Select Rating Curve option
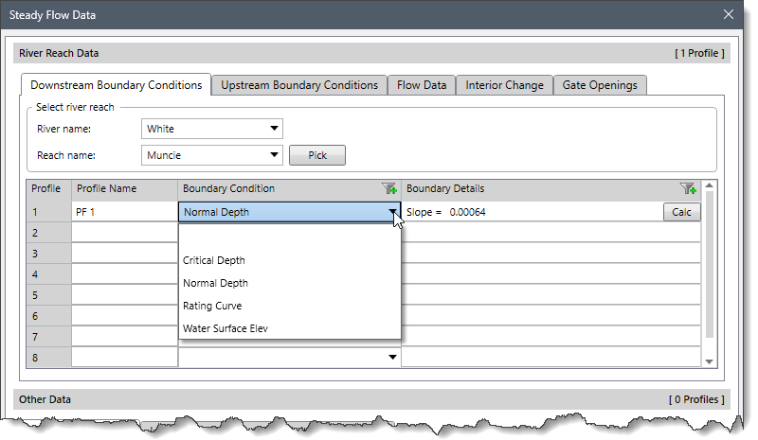The height and width of the screenshot is (440, 758). click(x=212, y=306)
